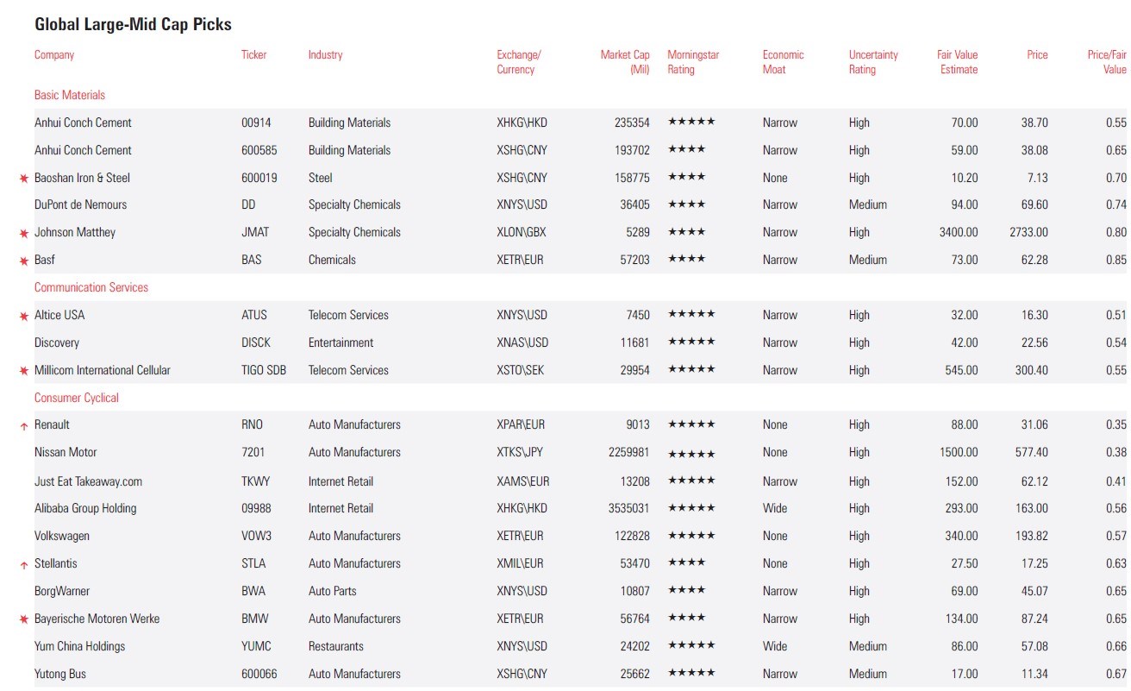Click the Nissan Motor price value 577.40

coord(1030,452)
